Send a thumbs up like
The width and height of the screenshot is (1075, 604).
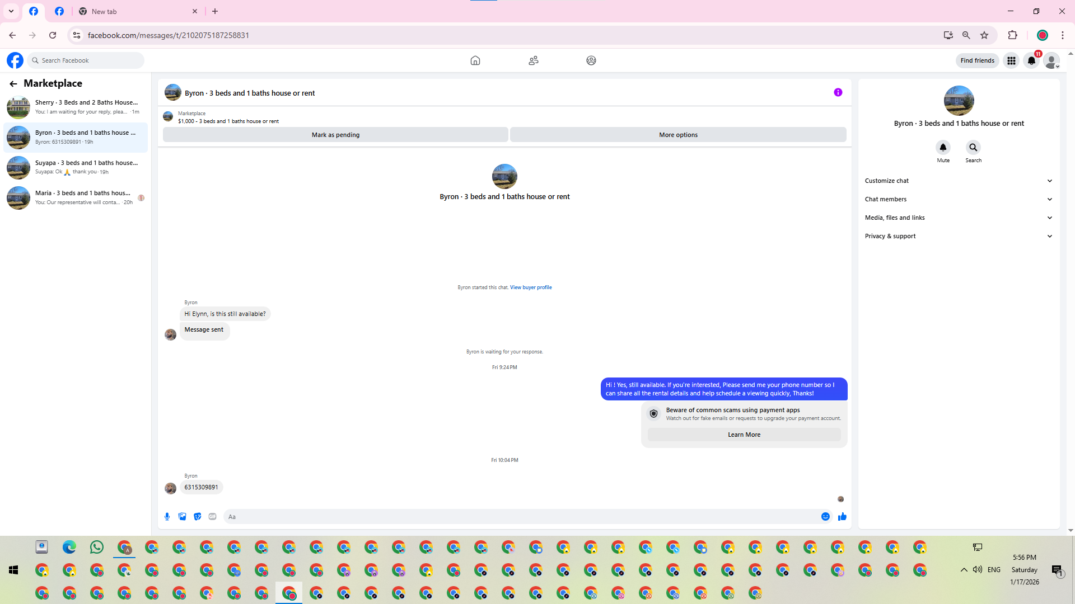pos(842,517)
